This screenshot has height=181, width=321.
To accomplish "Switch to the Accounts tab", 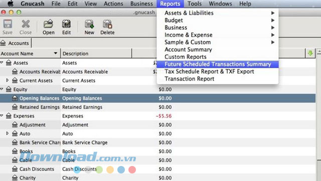I will point(16,43).
